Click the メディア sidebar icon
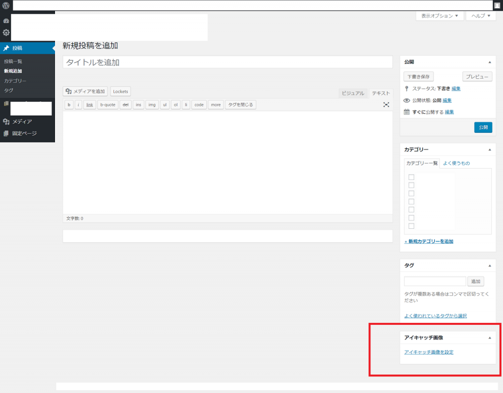Screen dimensions: 503x393 [6, 122]
